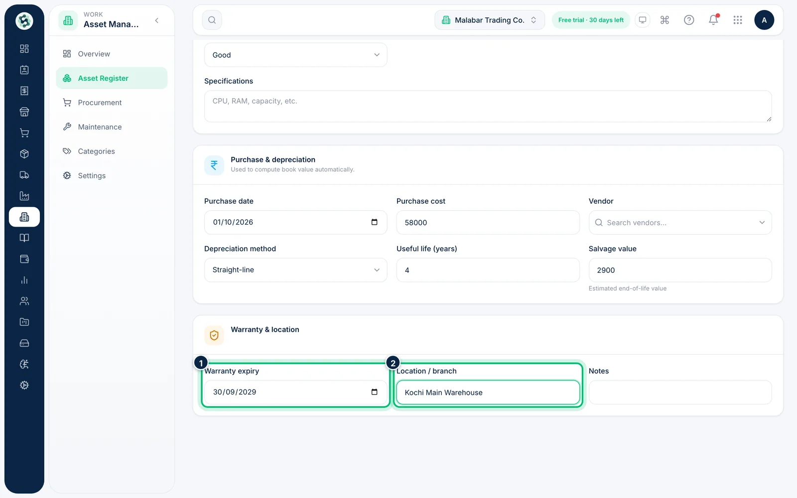The height and width of the screenshot is (498, 797).
Task: Open the gear icon at the rail bottom
Action: coord(24,385)
